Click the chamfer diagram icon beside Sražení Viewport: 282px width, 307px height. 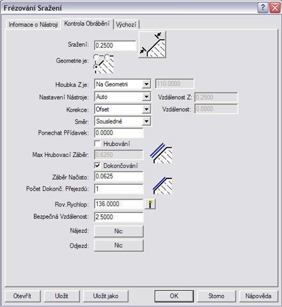152,44
